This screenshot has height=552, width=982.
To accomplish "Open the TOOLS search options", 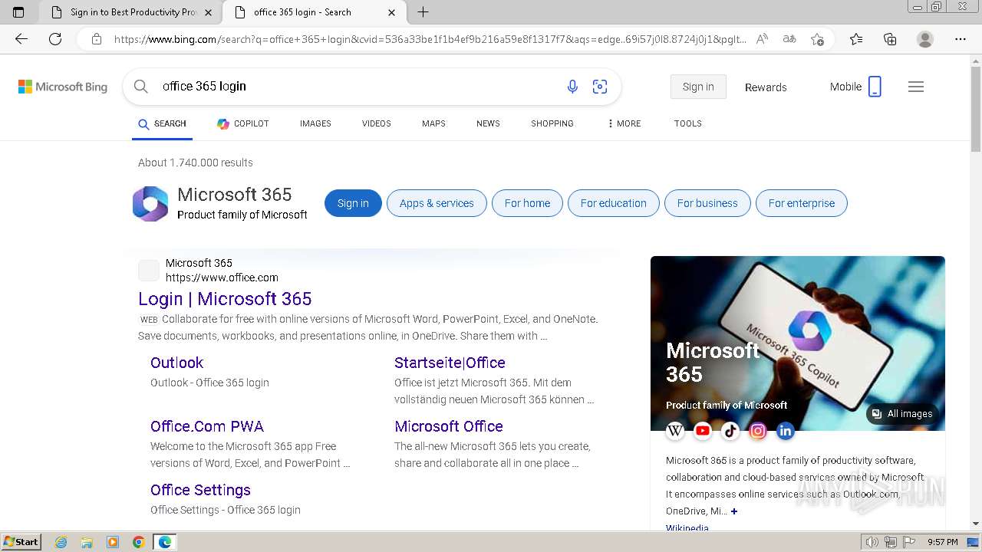I will pos(688,123).
